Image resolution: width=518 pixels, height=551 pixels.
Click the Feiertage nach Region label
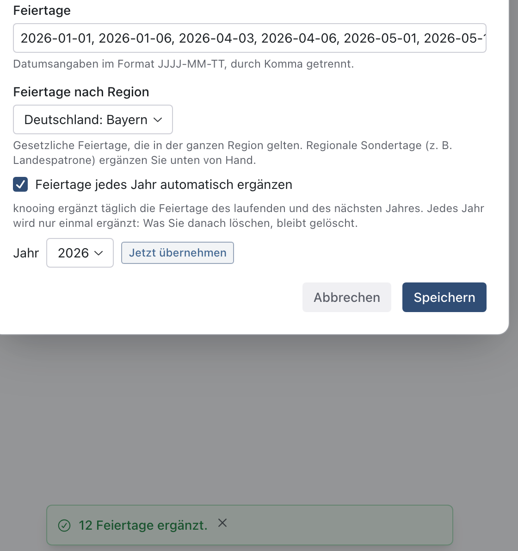[x=81, y=92]
